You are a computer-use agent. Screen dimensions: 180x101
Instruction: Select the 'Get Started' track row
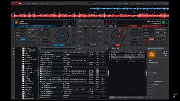point(73,54)
